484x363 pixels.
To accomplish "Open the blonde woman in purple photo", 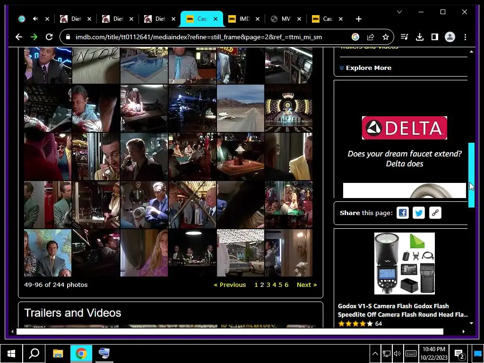I will [x=144, y=253].
